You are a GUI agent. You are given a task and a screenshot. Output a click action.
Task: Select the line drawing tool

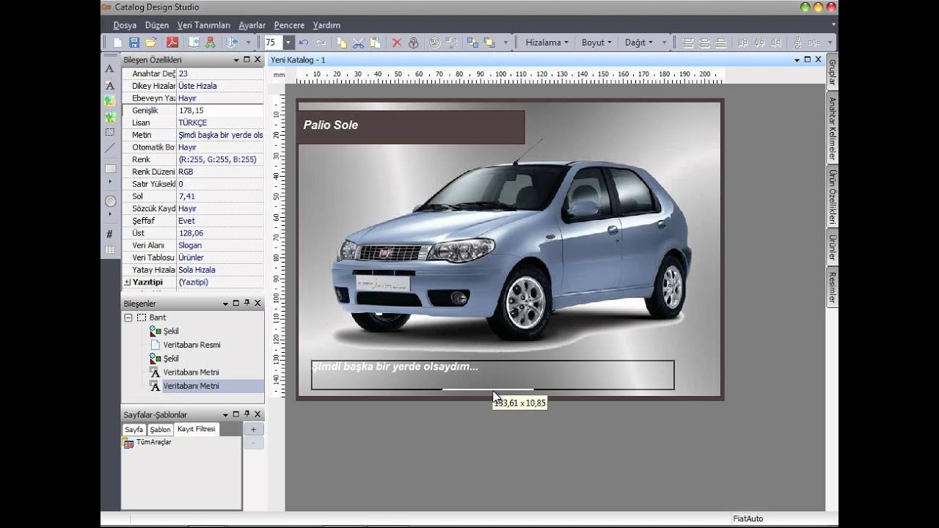[110, 148]
